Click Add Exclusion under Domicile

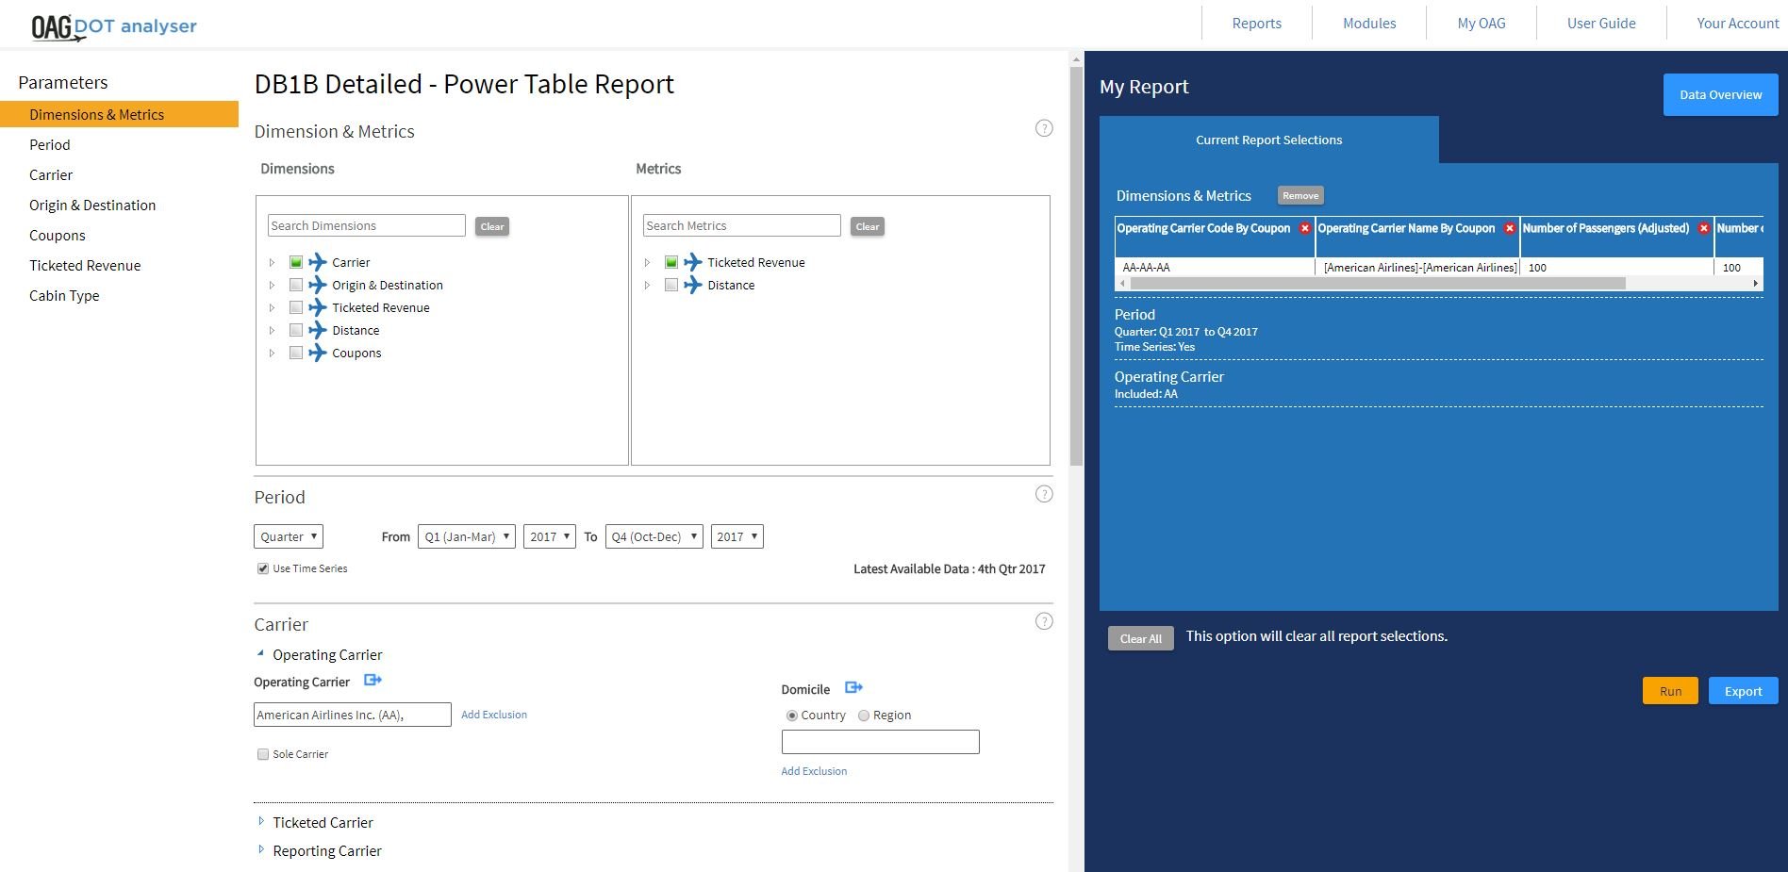coord(814,771)
